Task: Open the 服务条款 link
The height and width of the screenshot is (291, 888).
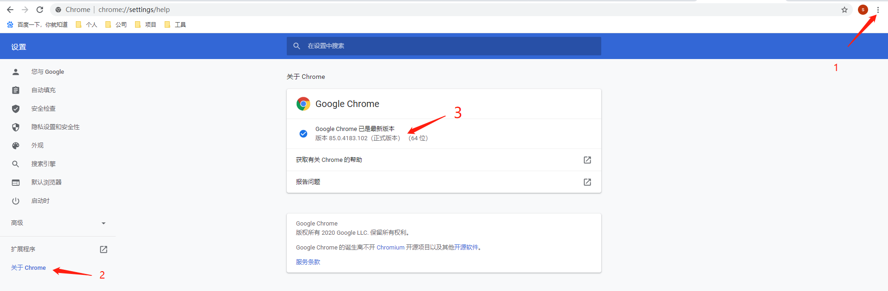Action: 308,262
